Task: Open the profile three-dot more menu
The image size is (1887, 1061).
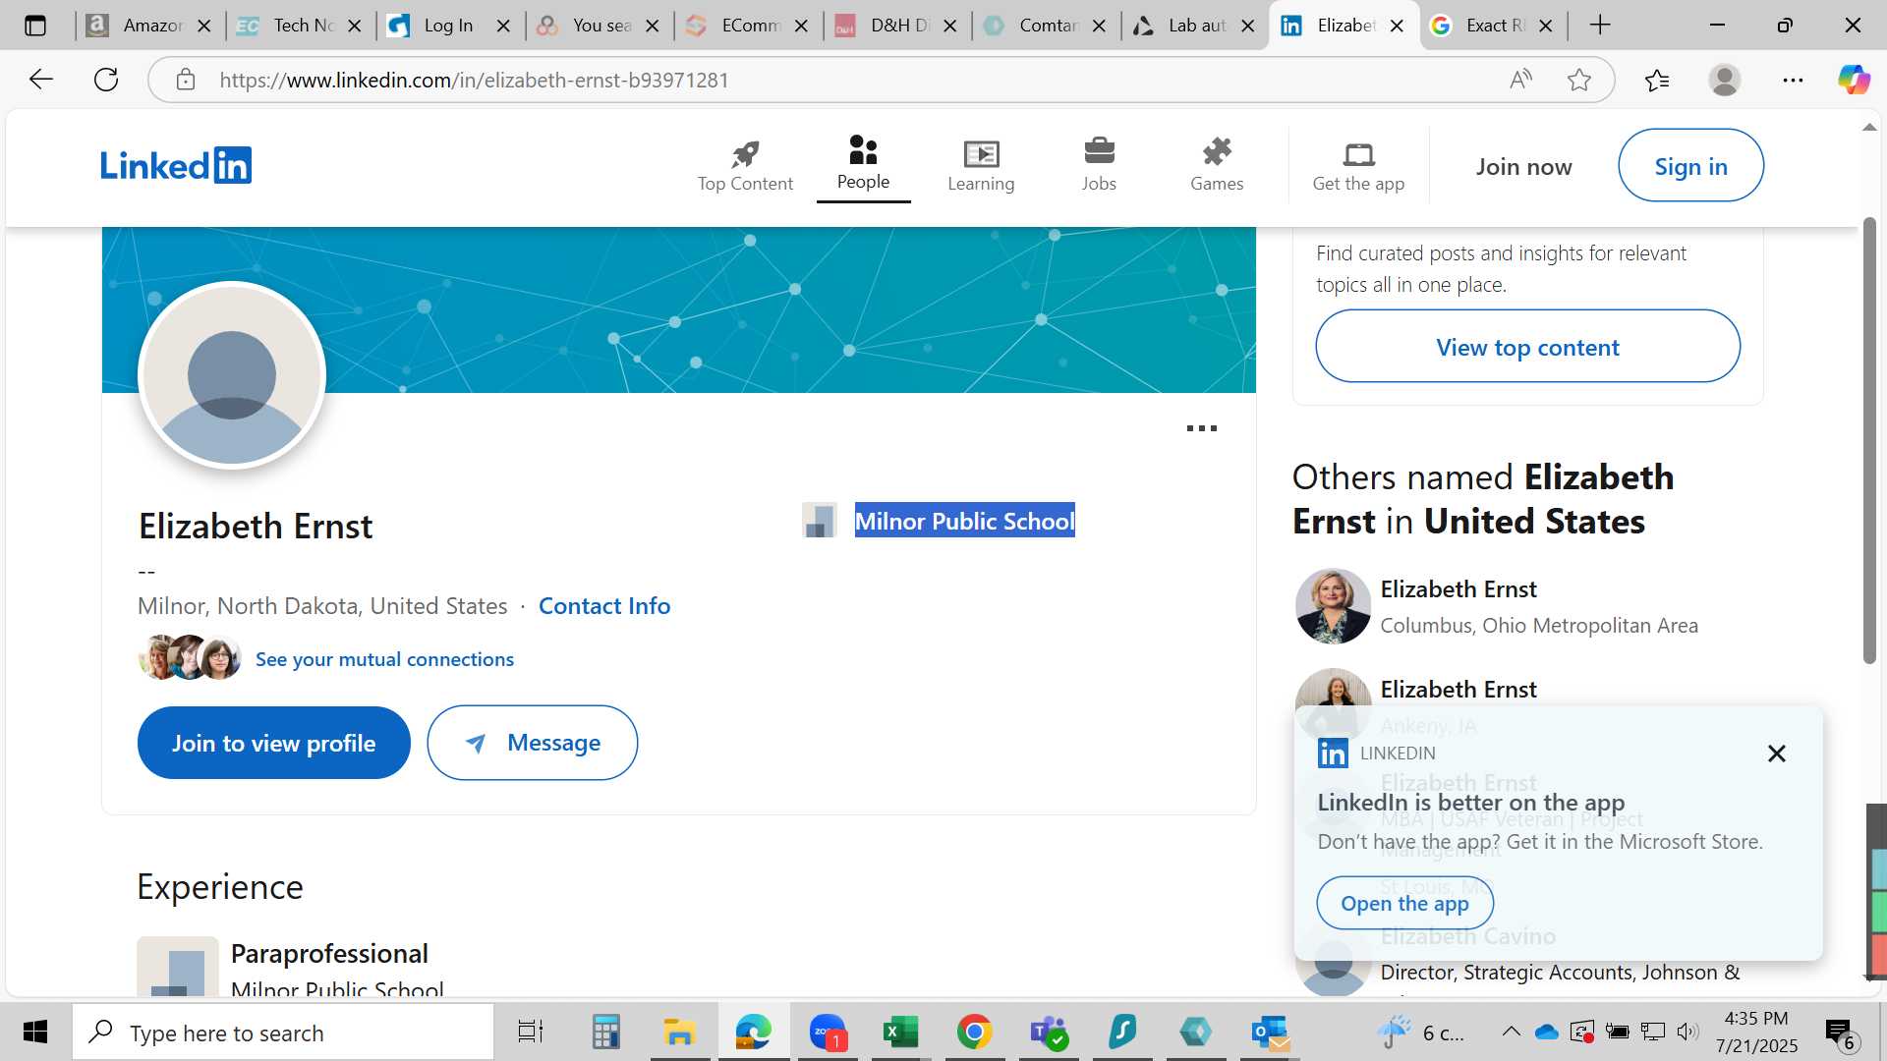Action: pyautogui.click(x=1201, y=428)
